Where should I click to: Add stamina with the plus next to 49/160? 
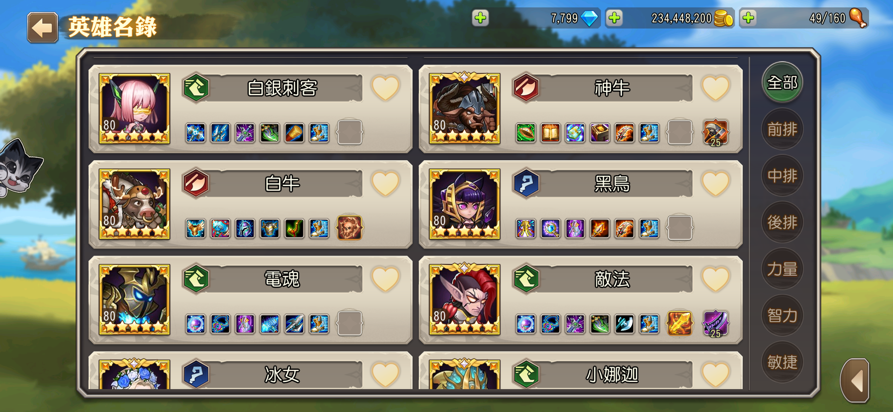(748, 18)
